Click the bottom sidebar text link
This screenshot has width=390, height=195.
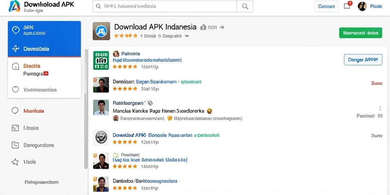pyautogui.click(x=42, y=182)
